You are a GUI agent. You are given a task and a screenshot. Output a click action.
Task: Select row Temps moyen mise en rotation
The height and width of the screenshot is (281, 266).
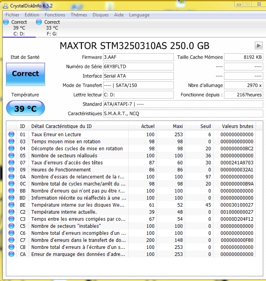131,141
